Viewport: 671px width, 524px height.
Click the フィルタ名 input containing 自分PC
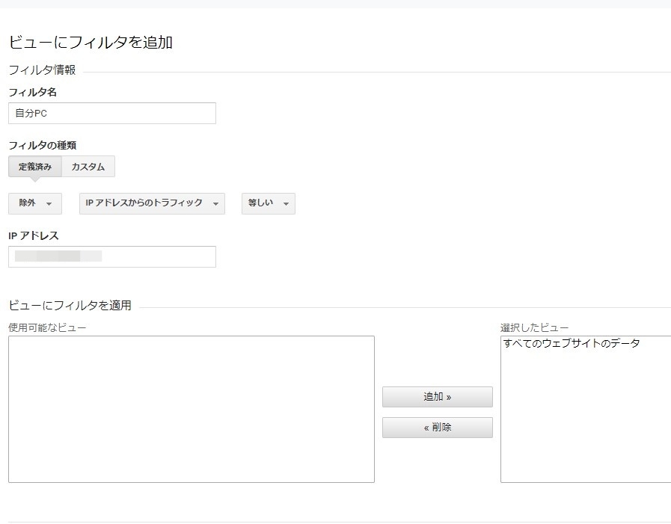112,113
